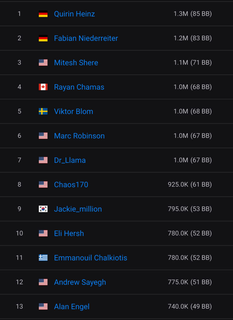Screen dimensions: 233x320
Task: Click Eli Hersh's player name
Action: click(69, 233)
